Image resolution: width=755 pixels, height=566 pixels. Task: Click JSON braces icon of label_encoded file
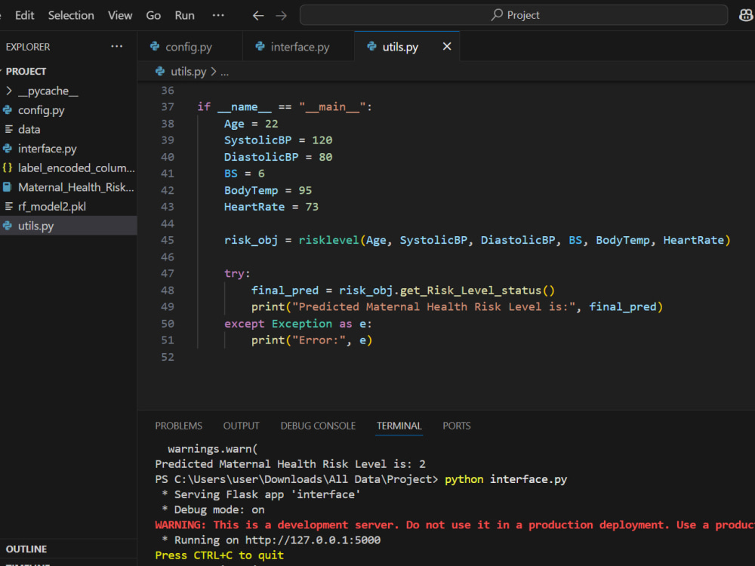(8, 168)
